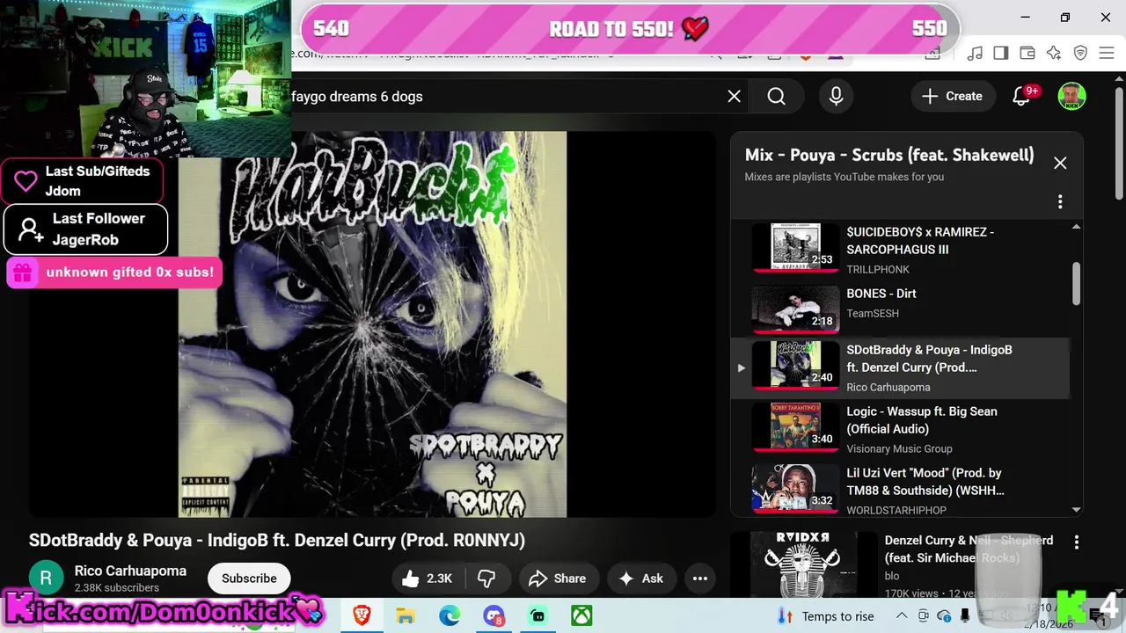This screenshot has width=1126, height=633.
Task: Open Denzel Curry & Nell Shepherd recommendation
Action: tap(969, 549)
